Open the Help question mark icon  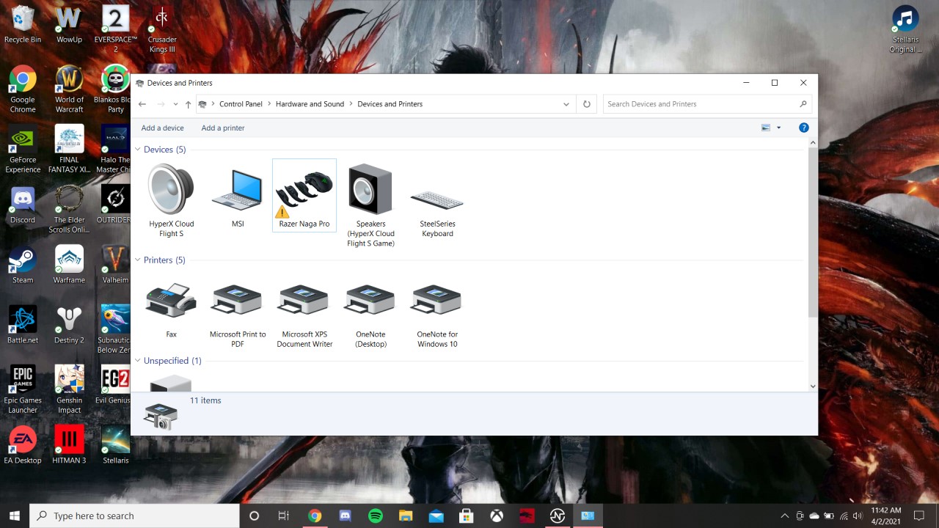803,128
